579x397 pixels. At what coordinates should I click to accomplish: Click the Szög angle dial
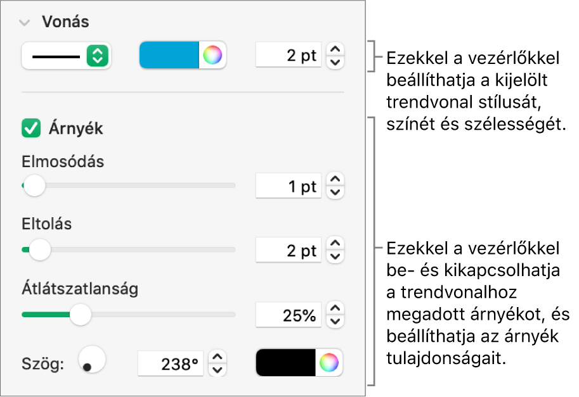coord(91,360)
